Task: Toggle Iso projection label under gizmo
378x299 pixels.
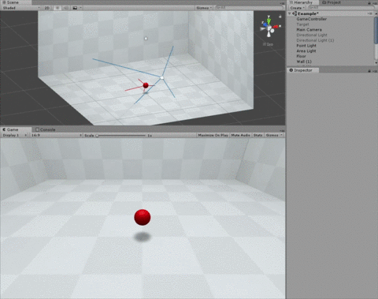Action: pyautogui.click(x=269, y=44)
